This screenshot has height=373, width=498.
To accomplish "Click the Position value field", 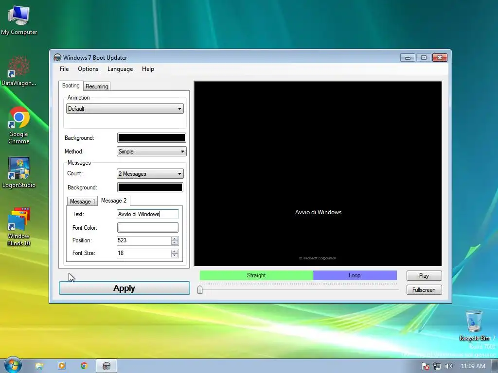I will [x=144, y=240].
